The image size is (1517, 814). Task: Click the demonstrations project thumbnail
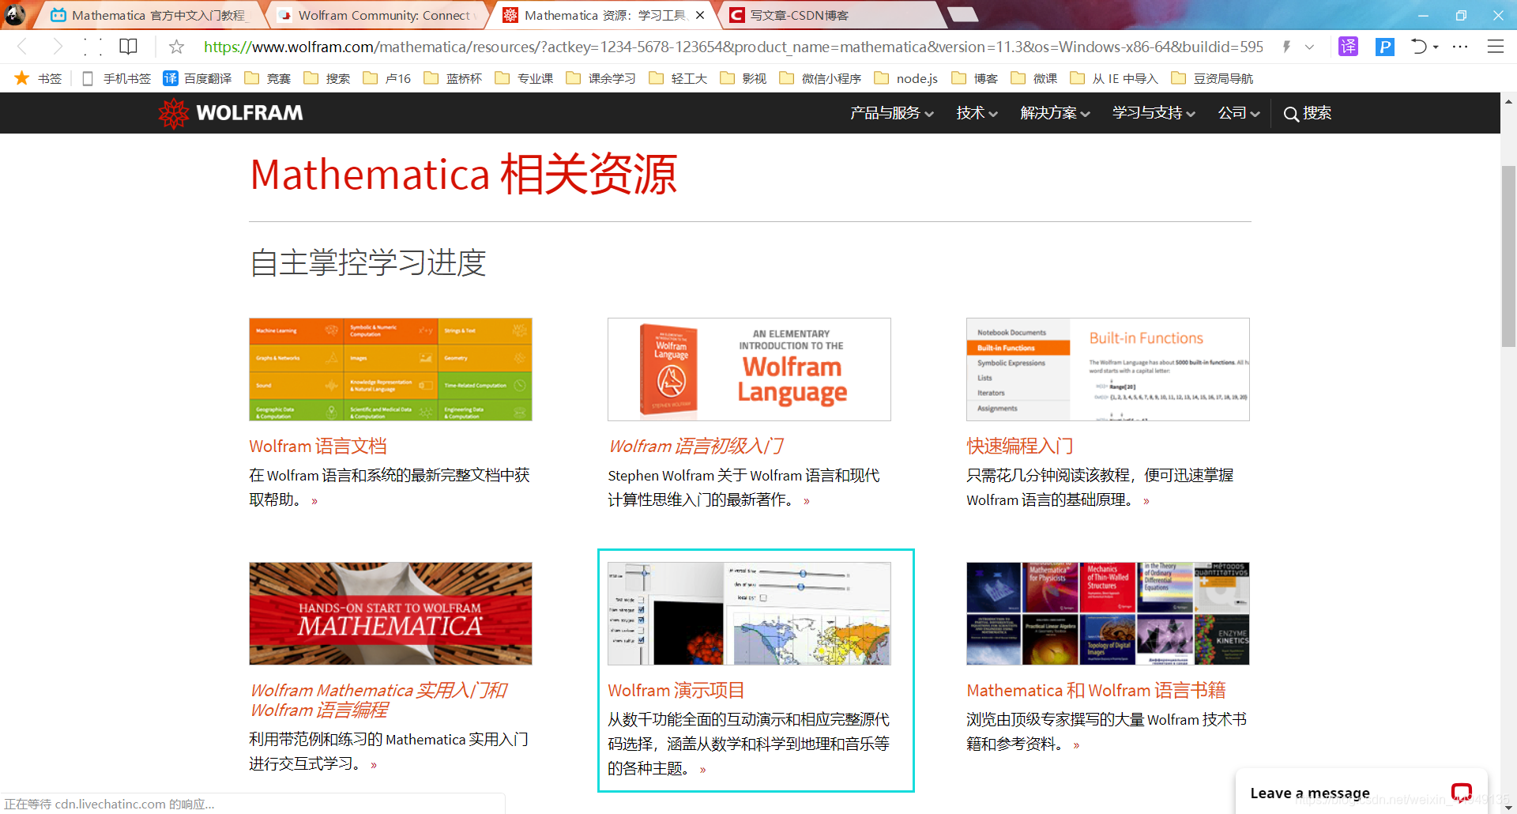point(749,613)
